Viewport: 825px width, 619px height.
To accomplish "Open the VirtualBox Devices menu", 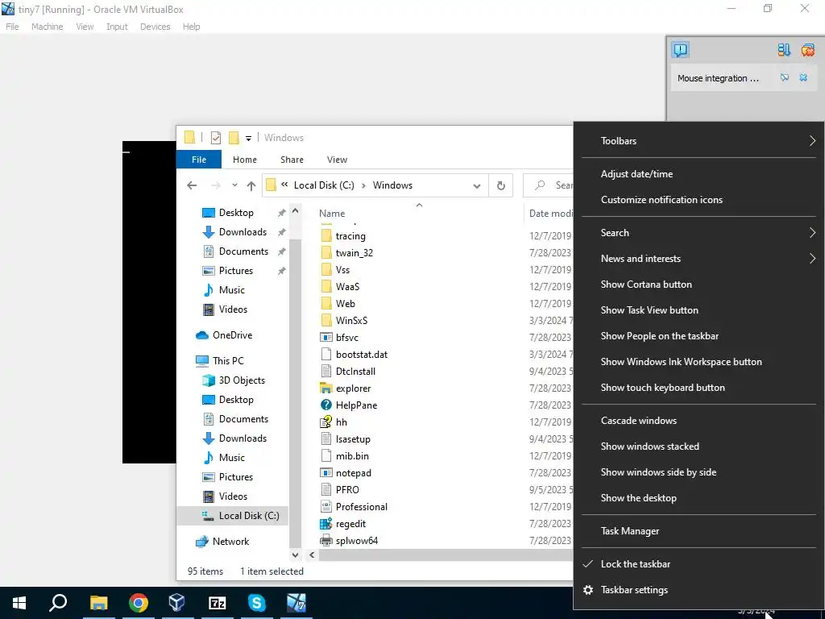I will click(155, 27).
